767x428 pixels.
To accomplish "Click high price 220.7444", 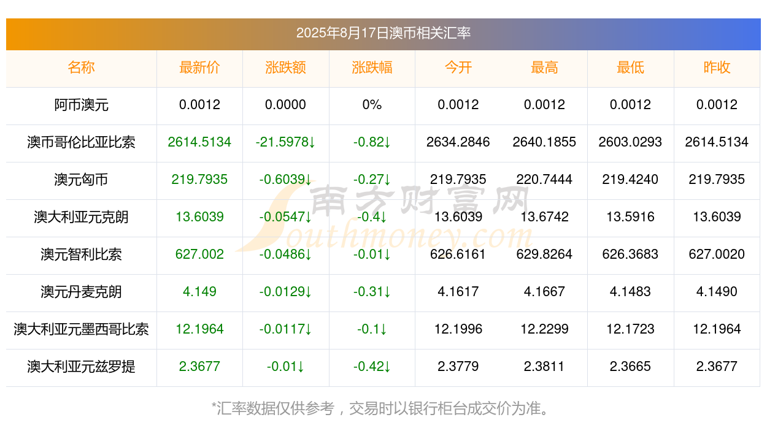I will tap(544, 180).
